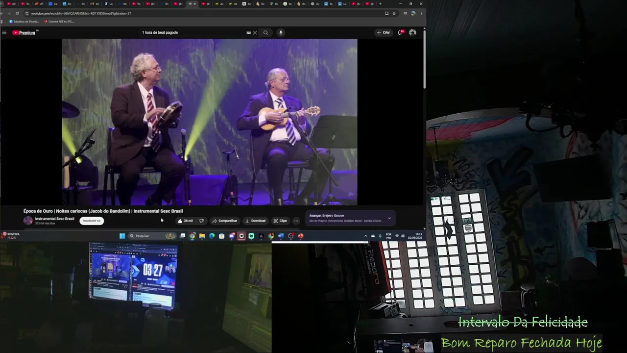The image size is (627, 353).
Task: Open IBOVESPA stock widget
Action: pyautogui.click(x=11, y=236)
